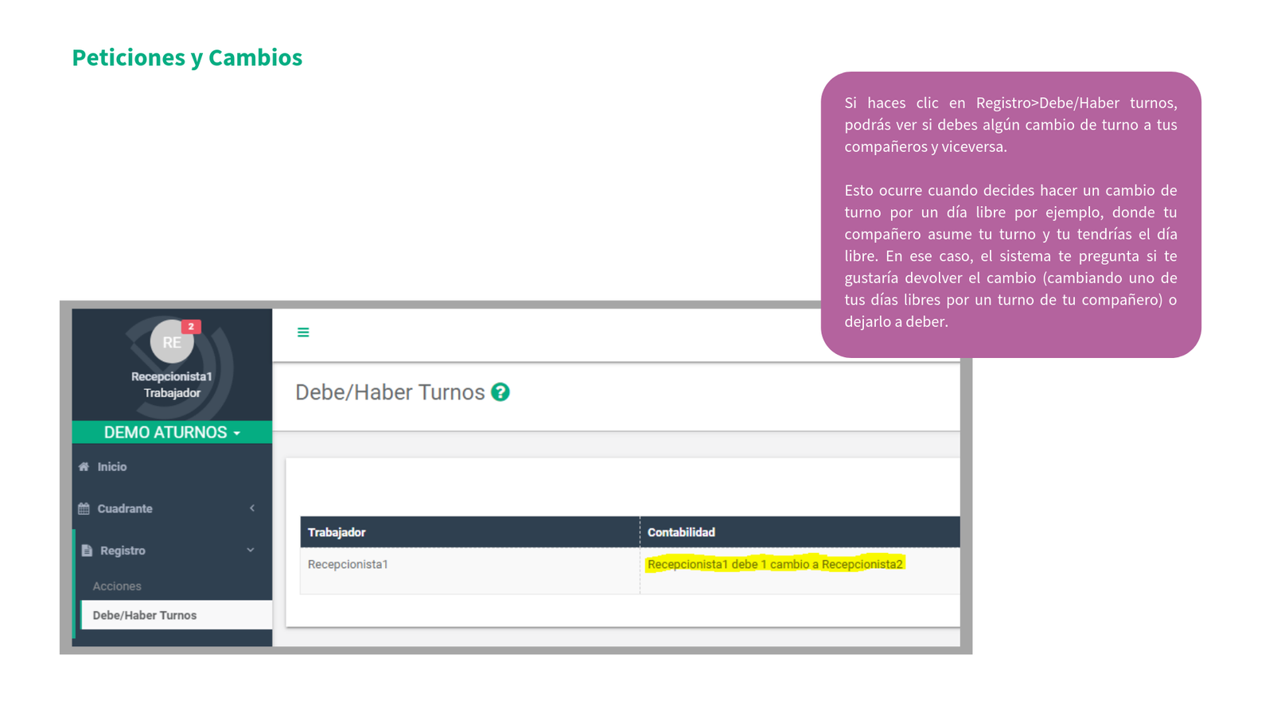
Task: Open the DEMO ATURNOS dropdown
Action: [x=172, y=432]
